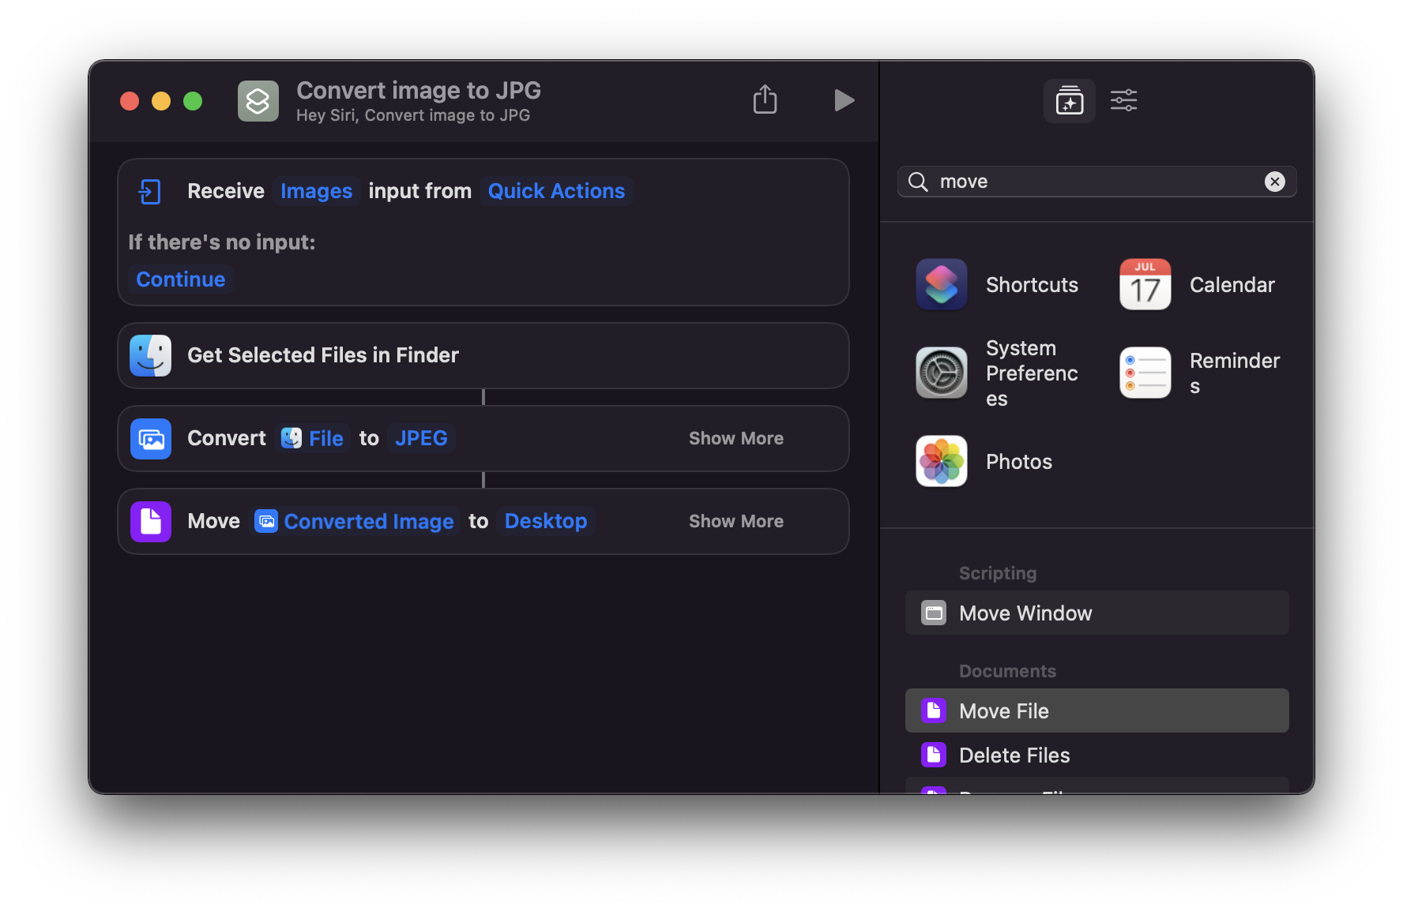
Task: Clear the search field text
Action: click(x=1274, y=182)
